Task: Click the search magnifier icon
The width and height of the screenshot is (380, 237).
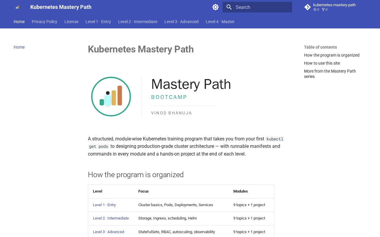Action: [229, 7]
